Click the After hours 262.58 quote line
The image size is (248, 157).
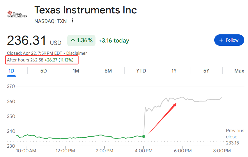click(x=40, y=60)
